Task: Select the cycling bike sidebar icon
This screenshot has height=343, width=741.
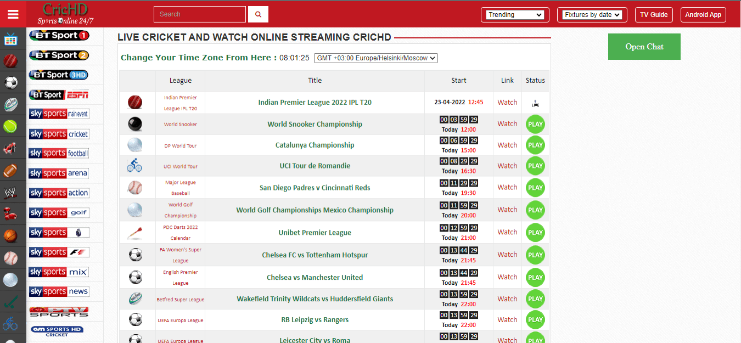Action: coord(10,324)
